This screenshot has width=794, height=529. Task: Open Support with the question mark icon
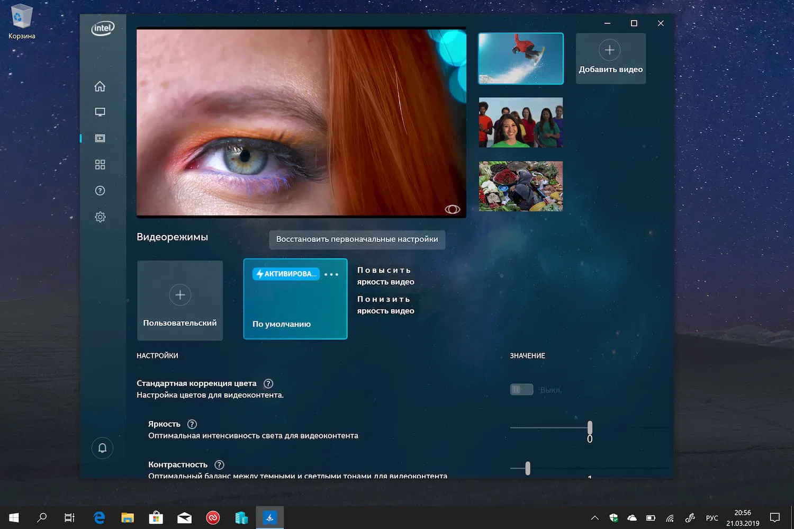100,191
